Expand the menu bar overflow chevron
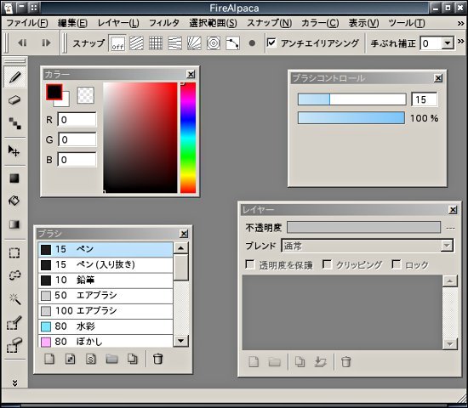 point(461,23)
